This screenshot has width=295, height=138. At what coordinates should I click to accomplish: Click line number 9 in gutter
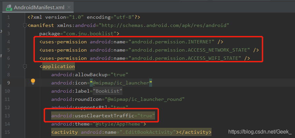[x=8, y=83]
